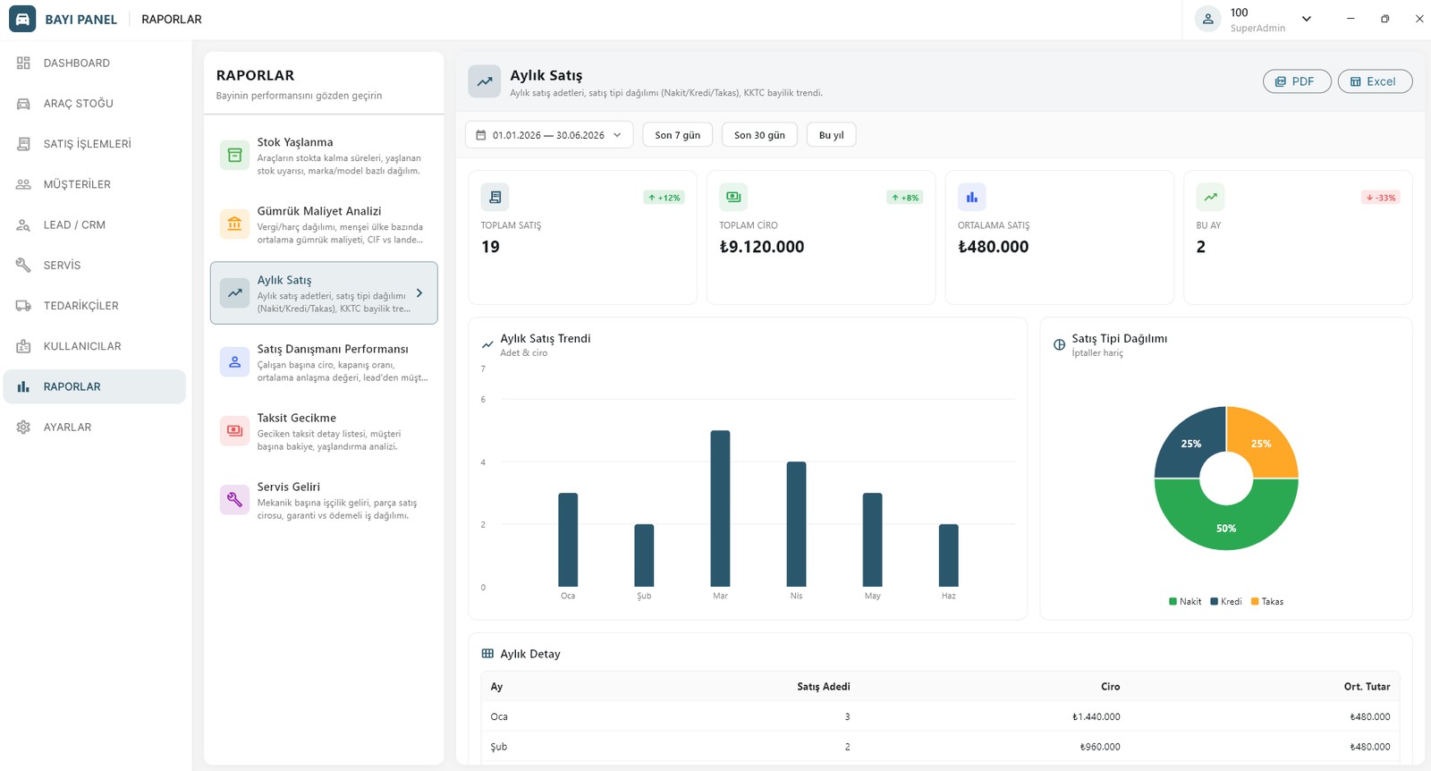
Task: Click the chevron on Aylık Satış report
Action: (x=419, y=292)
